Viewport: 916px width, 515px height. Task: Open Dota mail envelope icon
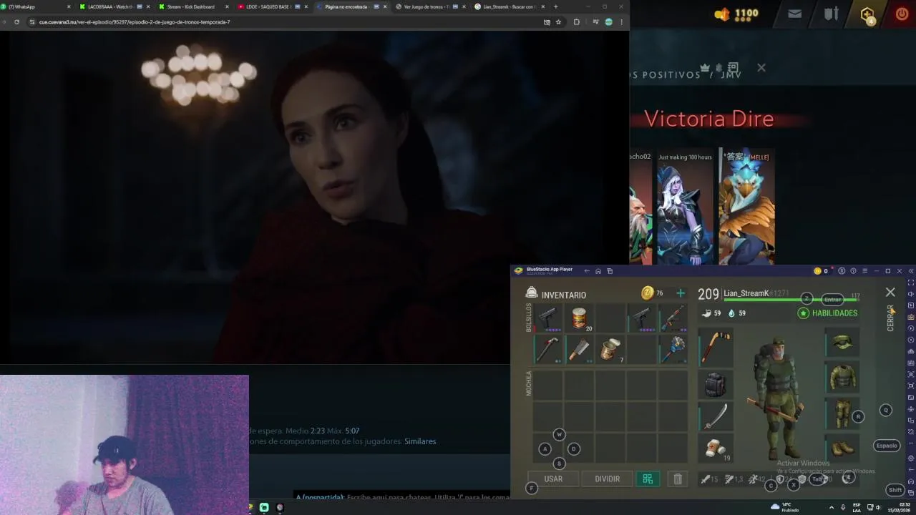pos(795,14)
